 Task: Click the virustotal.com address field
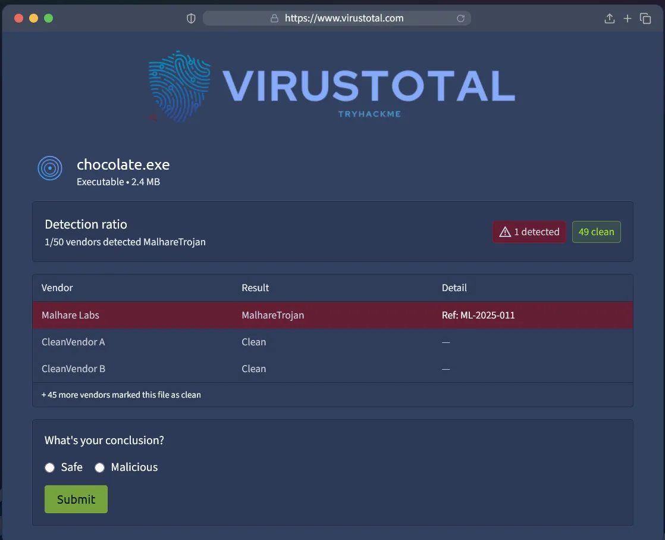click(x=344, y=18)
